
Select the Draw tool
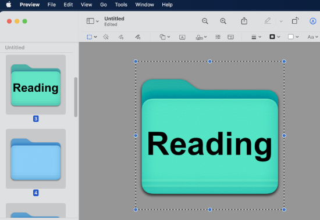138,37
